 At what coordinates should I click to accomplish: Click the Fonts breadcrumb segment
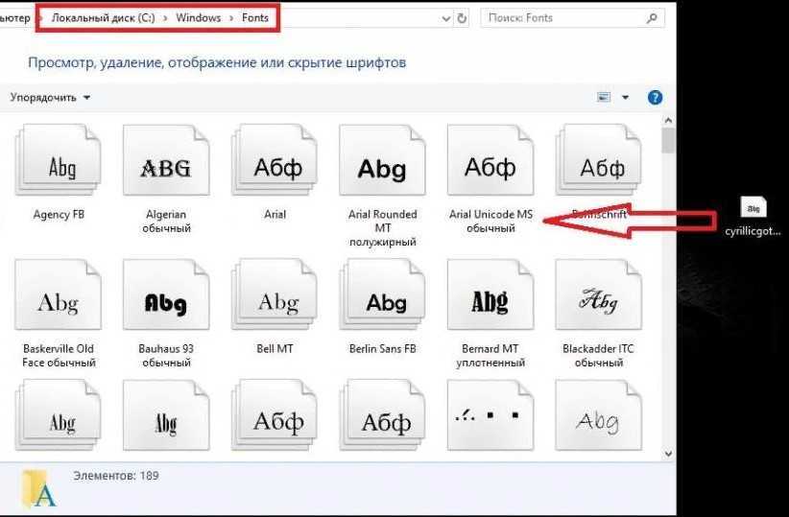click(255, 18)
